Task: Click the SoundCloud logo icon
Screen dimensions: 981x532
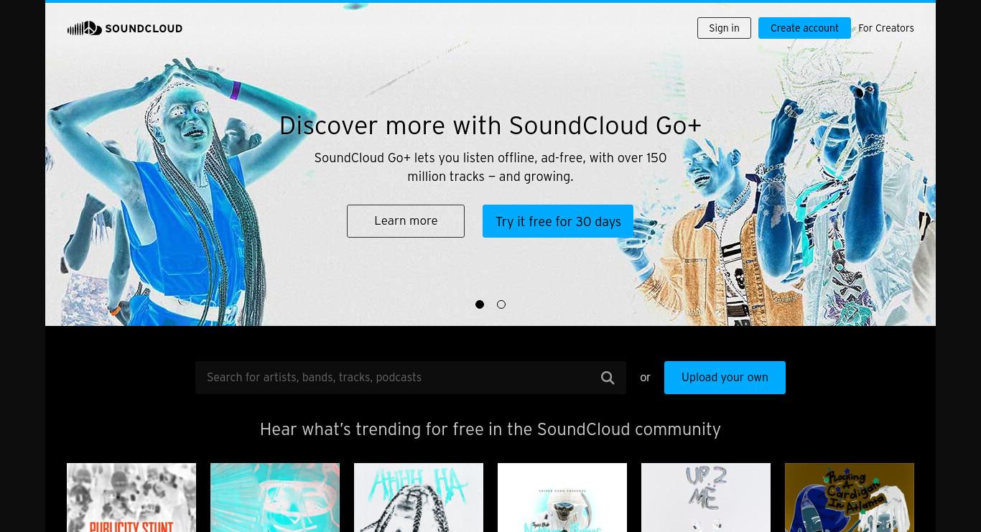Action: [85, 28]
